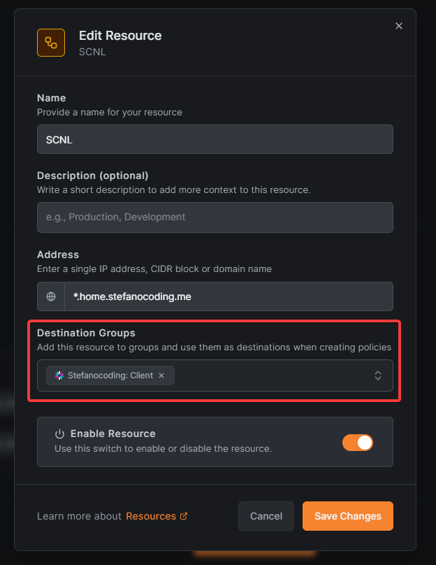The image size is (436, 565).
Task: Click into the optional Description field
Action: tap(215, 217)
